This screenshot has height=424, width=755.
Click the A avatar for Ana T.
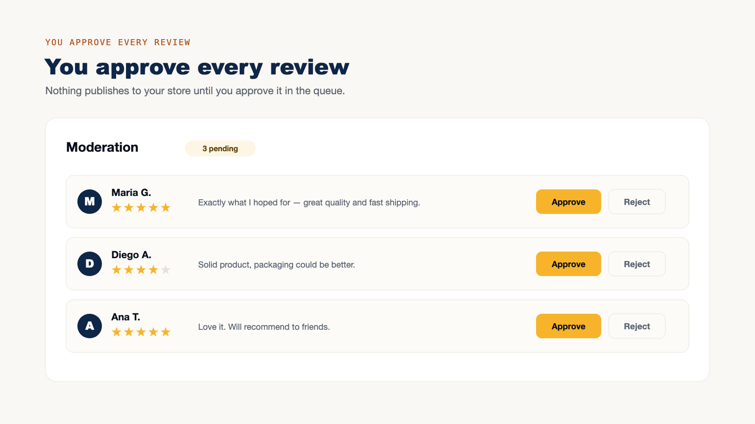[90, 326]
